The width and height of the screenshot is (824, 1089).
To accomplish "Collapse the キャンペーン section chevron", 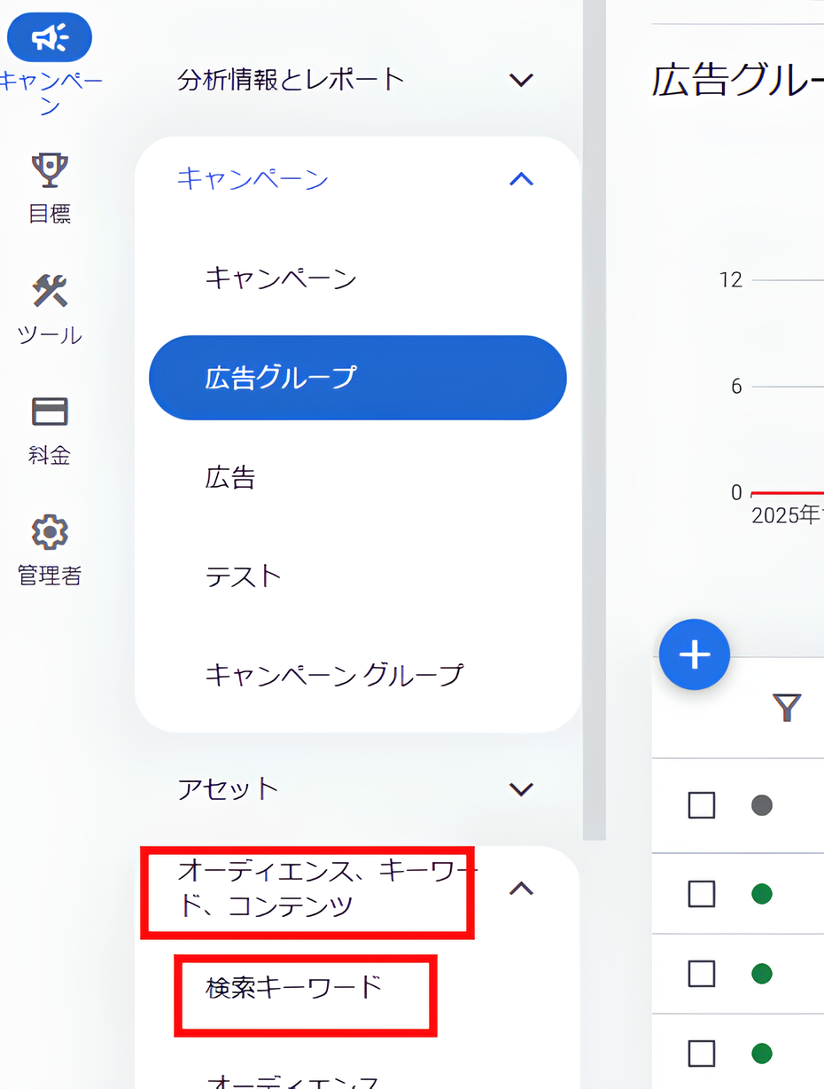I will pyautogui.click(x=523, y=179).
